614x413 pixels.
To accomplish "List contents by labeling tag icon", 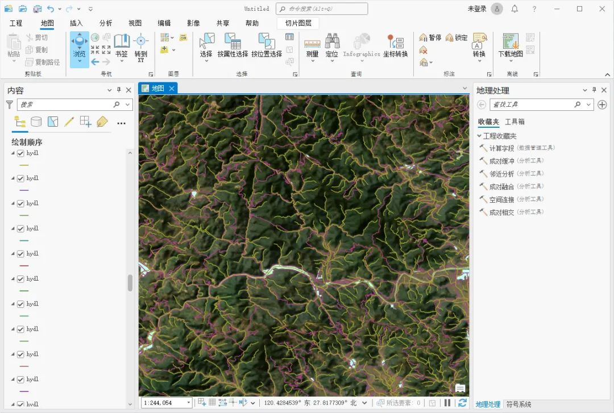I will coord(102,122).
